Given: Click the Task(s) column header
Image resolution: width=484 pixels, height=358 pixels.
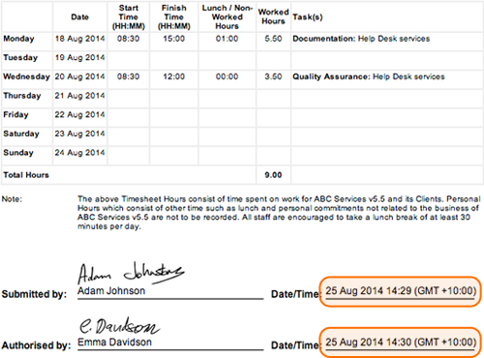Looking at the screenshot, I should (x=308, y=17).
